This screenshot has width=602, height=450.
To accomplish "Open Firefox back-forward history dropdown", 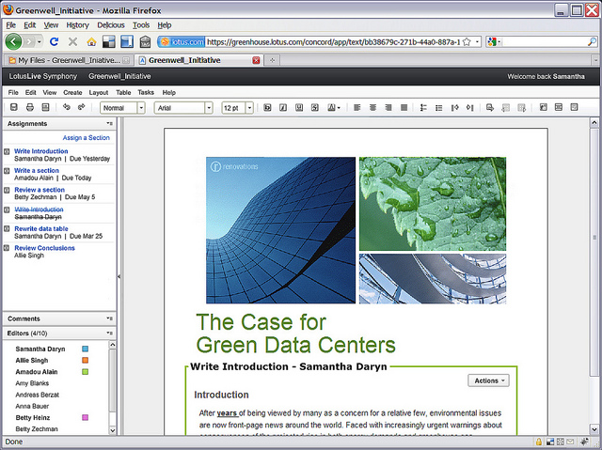I will tap(40, 41).
